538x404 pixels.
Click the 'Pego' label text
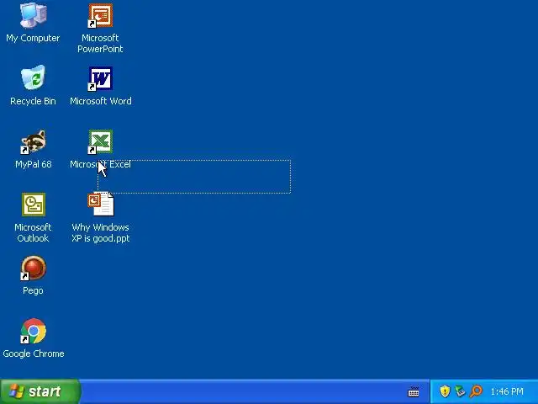point(33,291)
